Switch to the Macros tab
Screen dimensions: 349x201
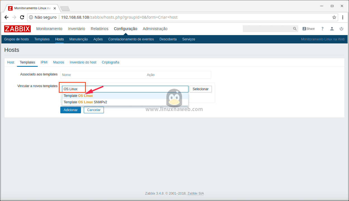tap(59, 62)
